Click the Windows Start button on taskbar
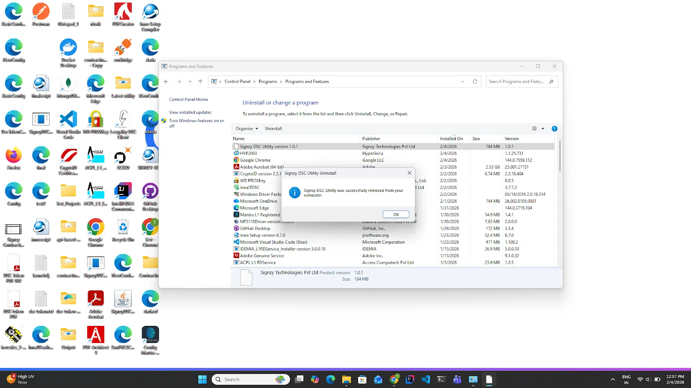This screenshot has height=388, width=691. pos(202,379)
